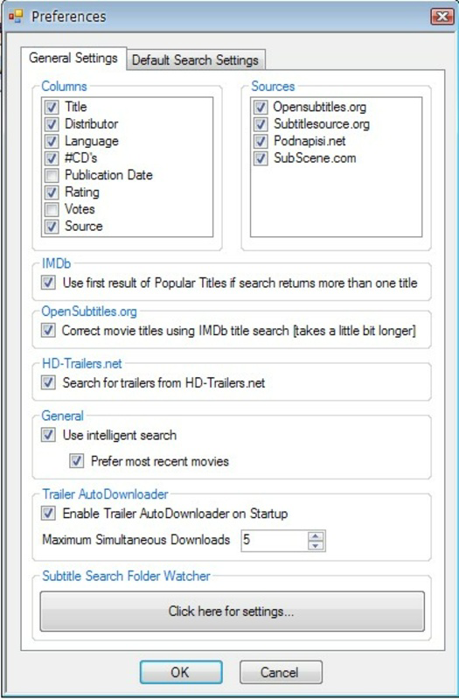This screenshot has height=700, width=459.
Task: Disable Trailer AutoDownloader on Startup
Action: click(x=48, y=514)
